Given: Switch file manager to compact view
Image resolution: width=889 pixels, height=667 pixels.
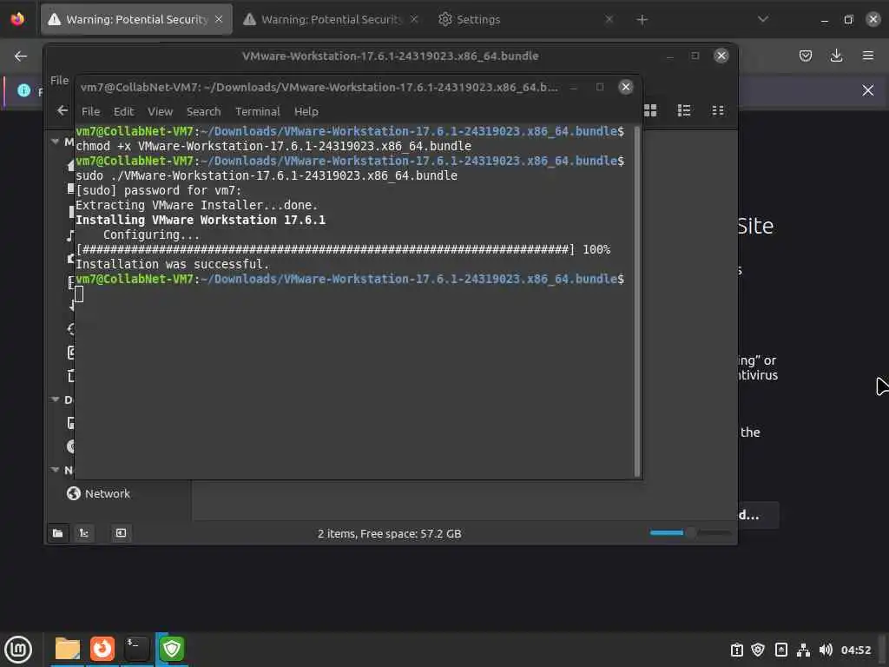Looking at the screenshot, I should click(718, 110).
